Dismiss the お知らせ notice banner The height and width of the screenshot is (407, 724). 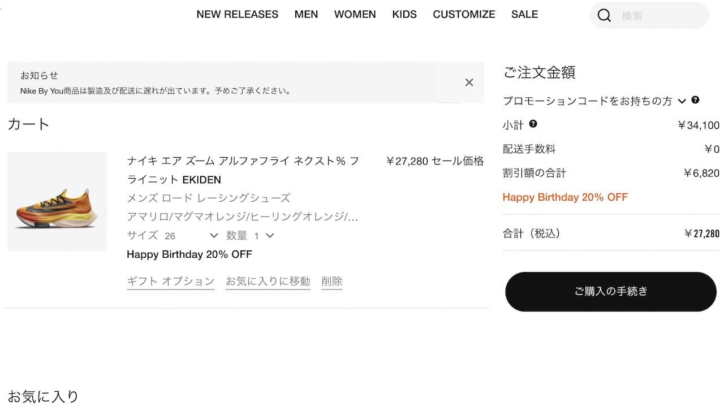[x=469, y=83]
